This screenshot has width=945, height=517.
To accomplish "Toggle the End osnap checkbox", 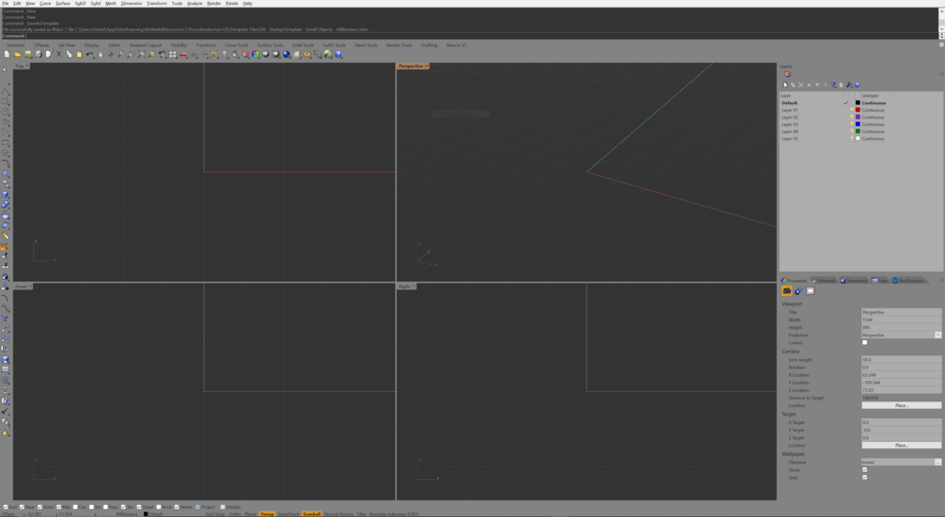I will click(x=6, y=508).
